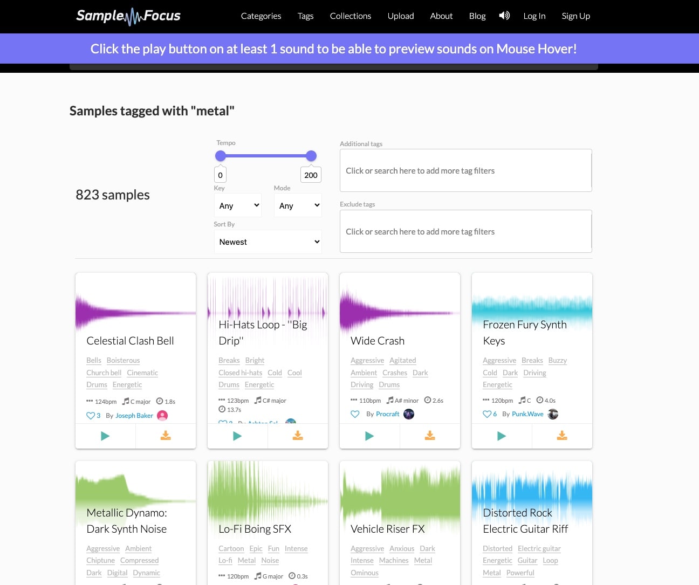Download the Hi-Hats Loop sample
Image resolution: width=699 pixels, height=585 pixels.
tap(298, 436)
